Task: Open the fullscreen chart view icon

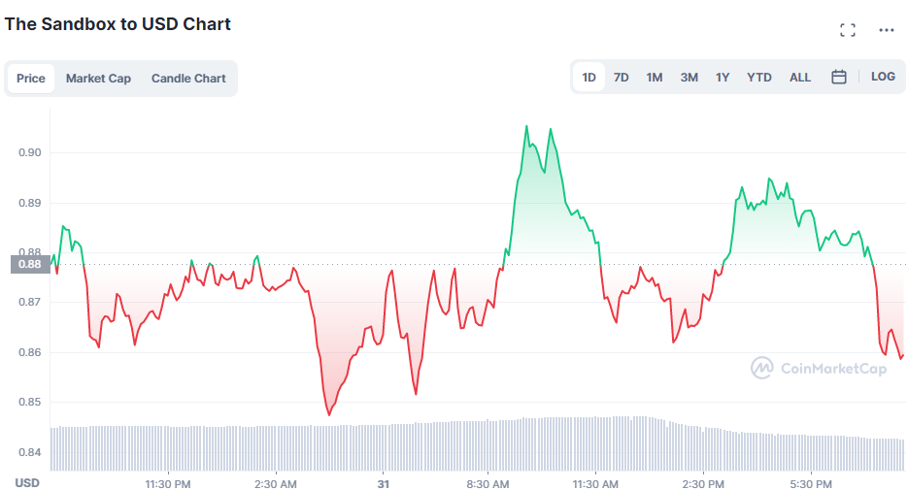Action: pos(848,30)
